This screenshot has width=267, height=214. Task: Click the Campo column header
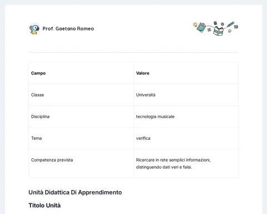coord(38,73)
